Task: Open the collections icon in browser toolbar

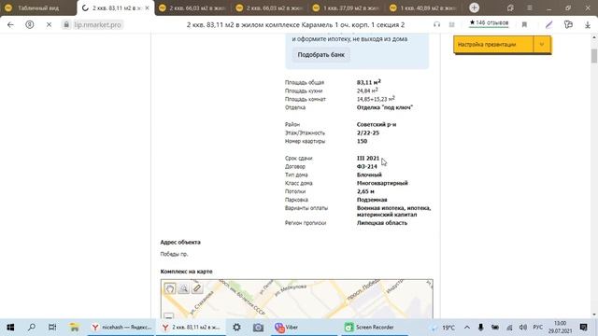Action: (568, 25)
